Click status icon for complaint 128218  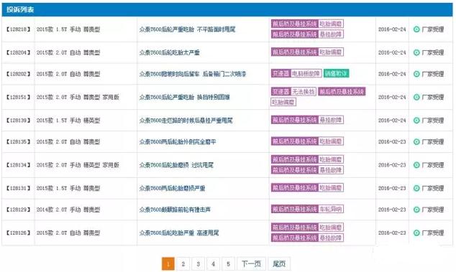(416, 29)
